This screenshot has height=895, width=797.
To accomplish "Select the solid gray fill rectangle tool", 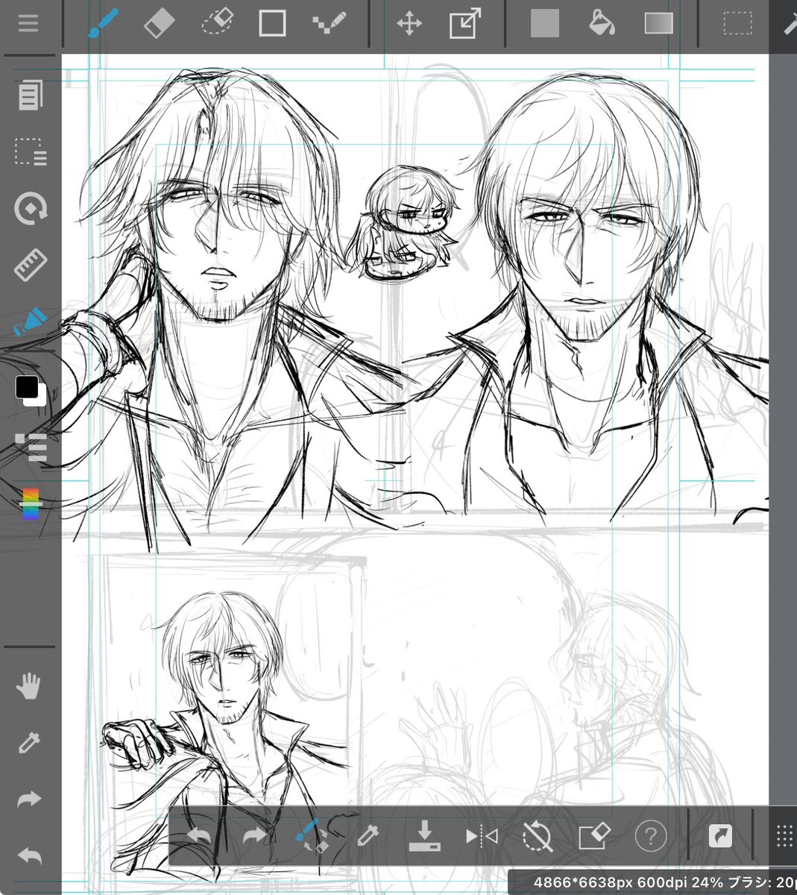I will (545, 23).
